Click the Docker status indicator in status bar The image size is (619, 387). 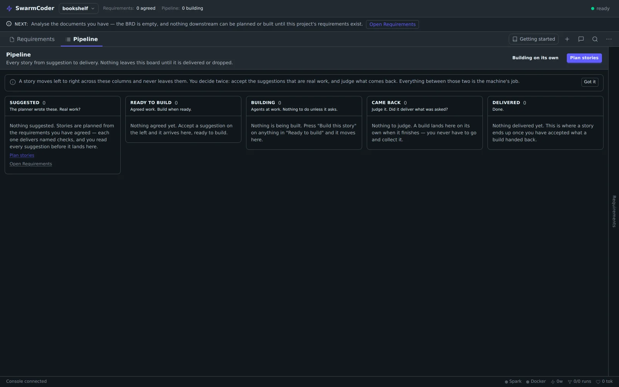tap(536, 382)
